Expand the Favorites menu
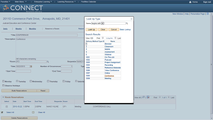This screenshot has width=213, height=120. [x=5, y=2]
